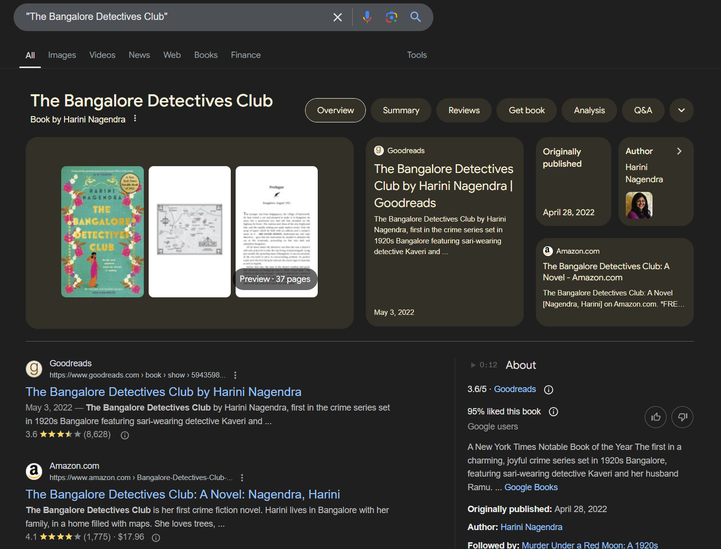Screen dimensions: 721x549
Task: Click the Amazon logo in the knowledge card
Action: [x=548, y=251]
